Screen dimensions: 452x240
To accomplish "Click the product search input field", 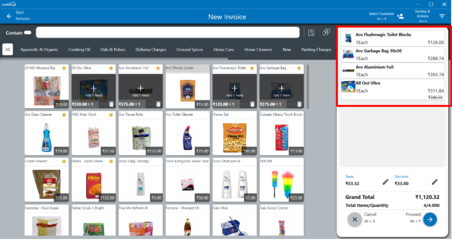I will click(x=169, y=33).
